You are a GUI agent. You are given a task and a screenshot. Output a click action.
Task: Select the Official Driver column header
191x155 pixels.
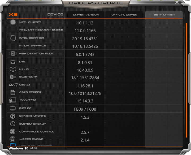click(124, 15)
